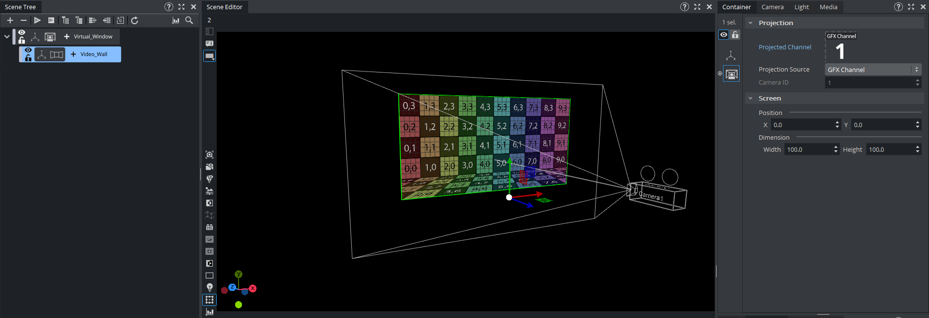Click the transformation axis icon in Container panel
The image size is (929, 318).
(731, 56)
